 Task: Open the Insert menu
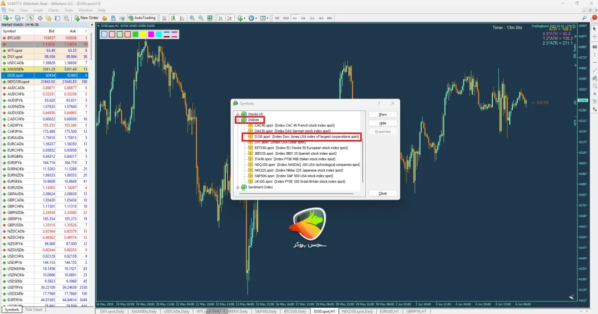point(38,10)
